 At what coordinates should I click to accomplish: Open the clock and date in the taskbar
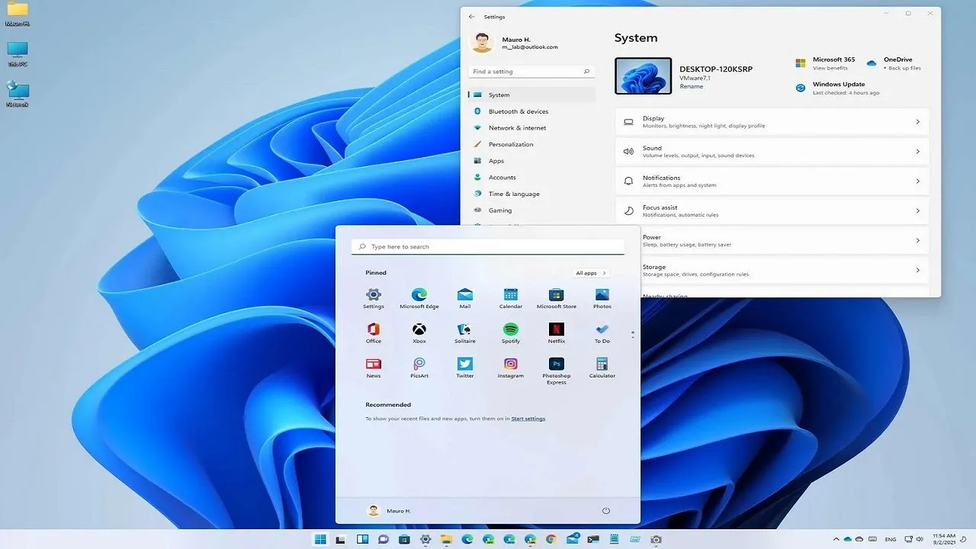[x=944, y=539]
